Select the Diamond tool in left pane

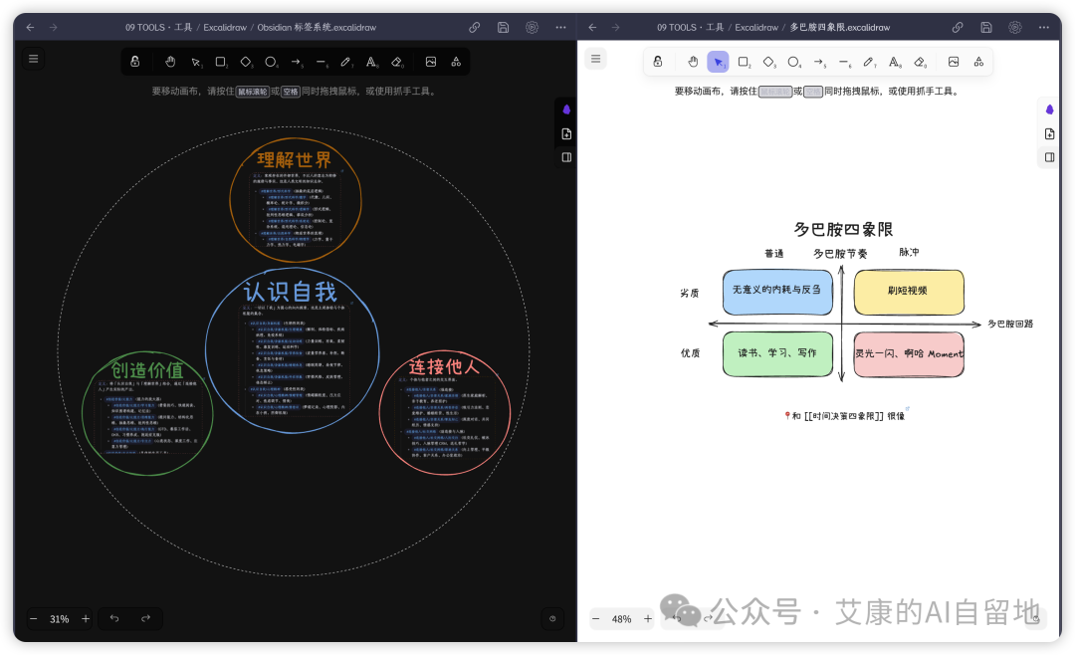[246, 62]
